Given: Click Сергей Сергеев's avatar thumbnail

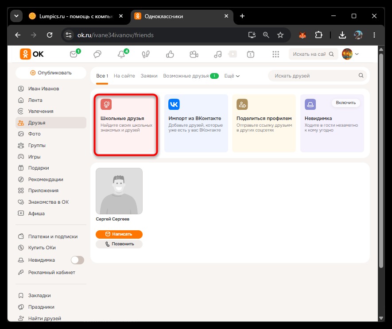Looking at the screenshot, I should pyautogui.click(x=119, y=191).
